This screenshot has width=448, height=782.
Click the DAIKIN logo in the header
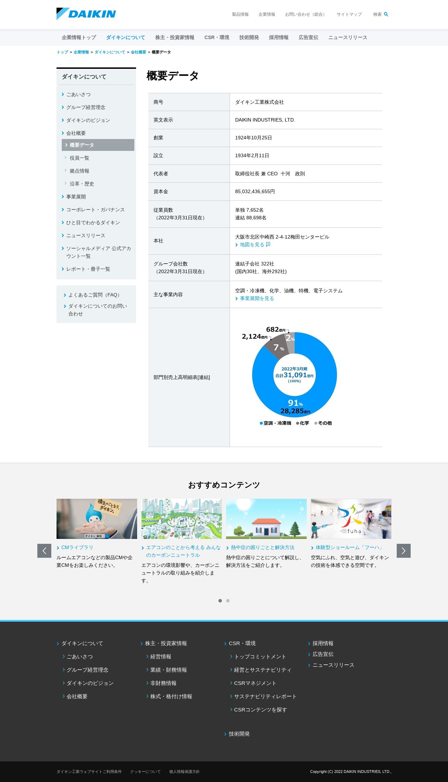point(86,14)
